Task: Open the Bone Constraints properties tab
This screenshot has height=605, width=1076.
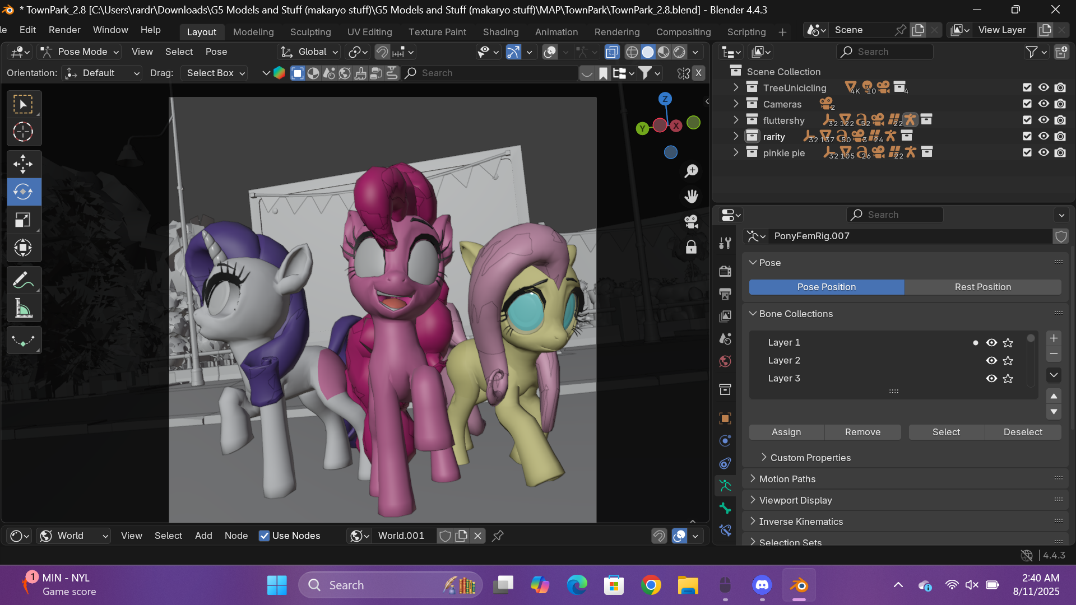Action: click(725, 530)
